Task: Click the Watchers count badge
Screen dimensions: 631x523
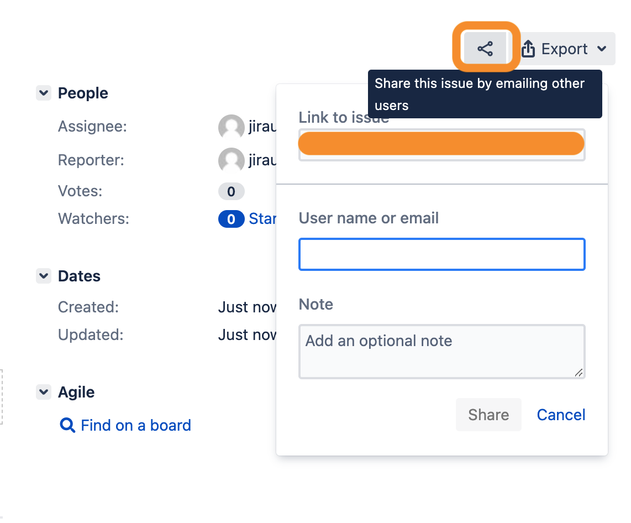Action: (x=231, y=219)
